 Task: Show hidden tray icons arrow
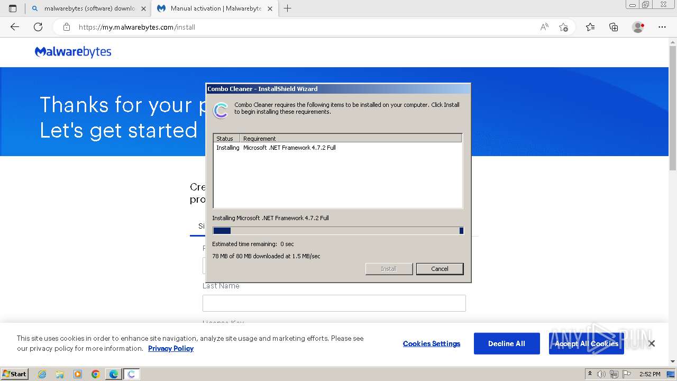(590, 374)
